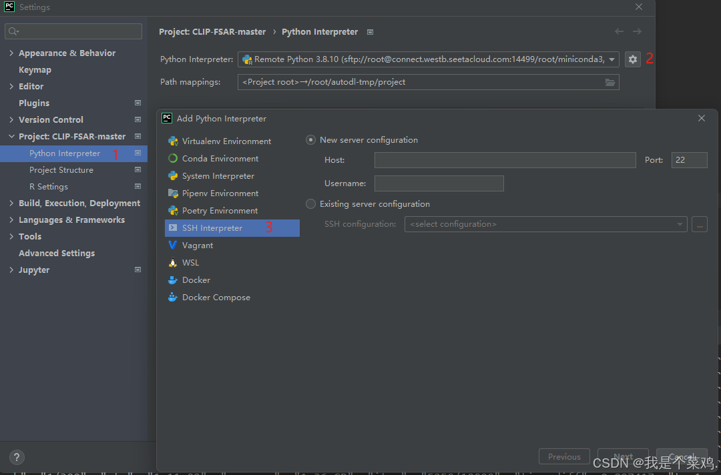Click the Next button
Viewport: 721px width, 475px height.
(623, 456)
